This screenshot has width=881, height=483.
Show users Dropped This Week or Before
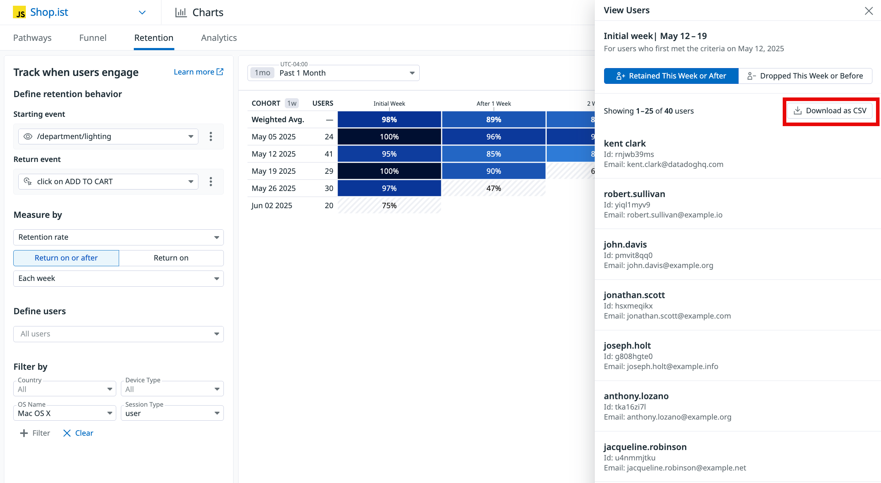pyautogui.click(x=805, y=76)
